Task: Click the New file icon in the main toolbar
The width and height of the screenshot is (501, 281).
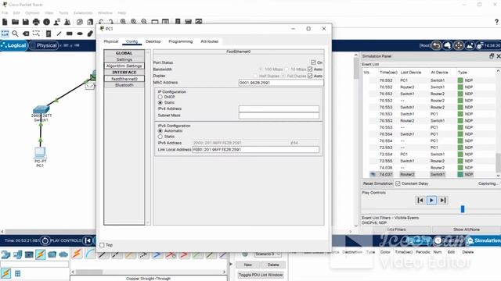Action: [x=5, y=22]
